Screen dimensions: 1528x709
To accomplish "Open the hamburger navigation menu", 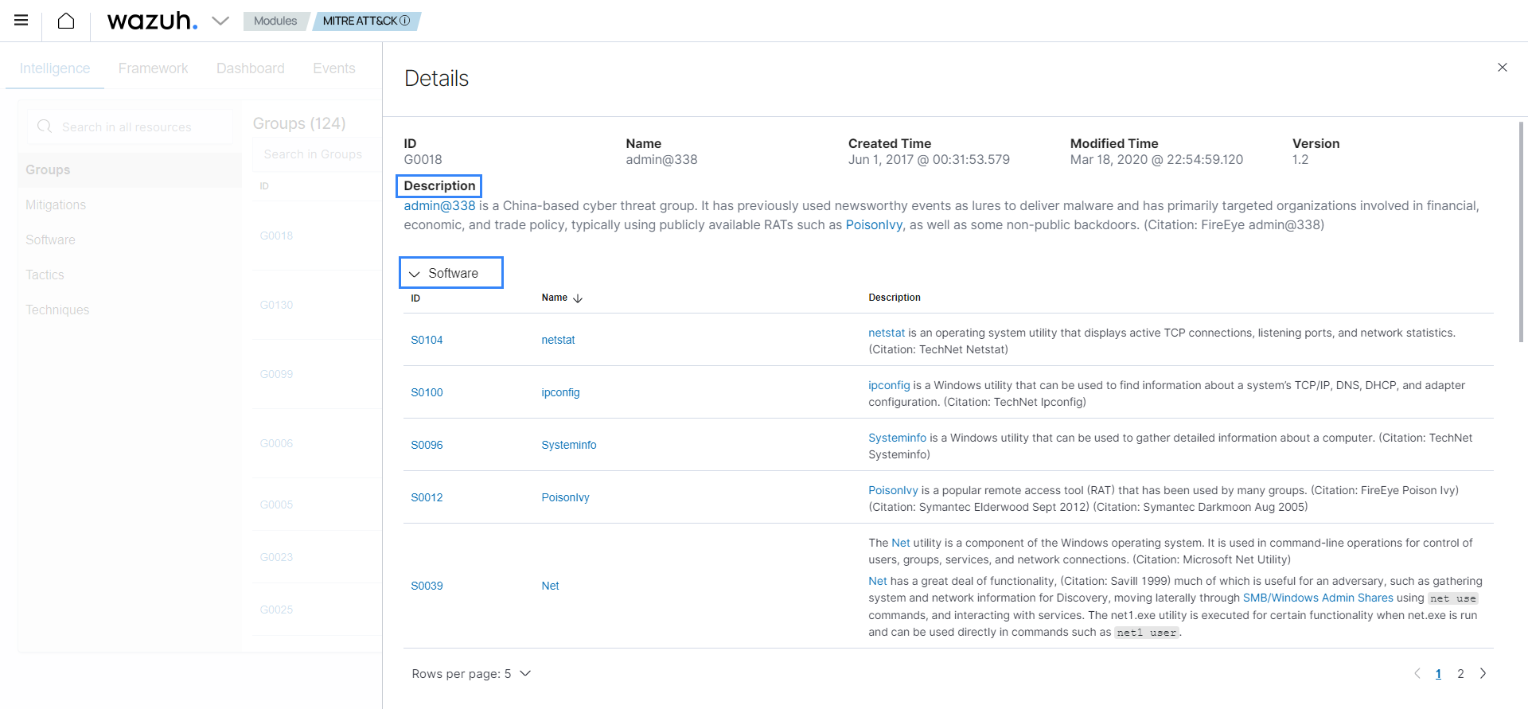I will [x=21, y=21].
